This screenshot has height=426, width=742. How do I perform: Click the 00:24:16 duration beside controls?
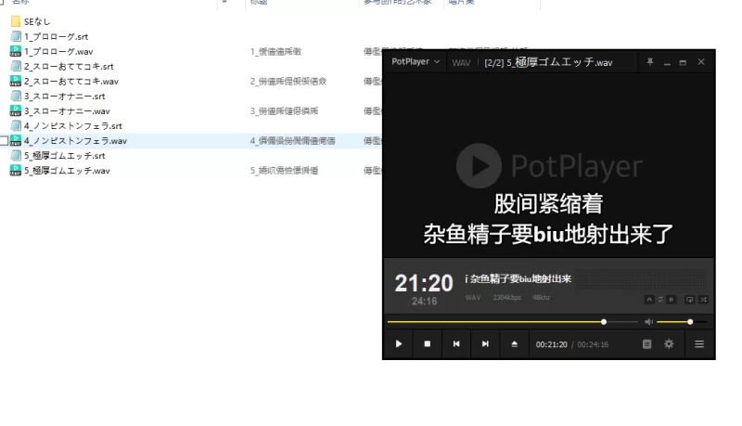pos(593,344)
